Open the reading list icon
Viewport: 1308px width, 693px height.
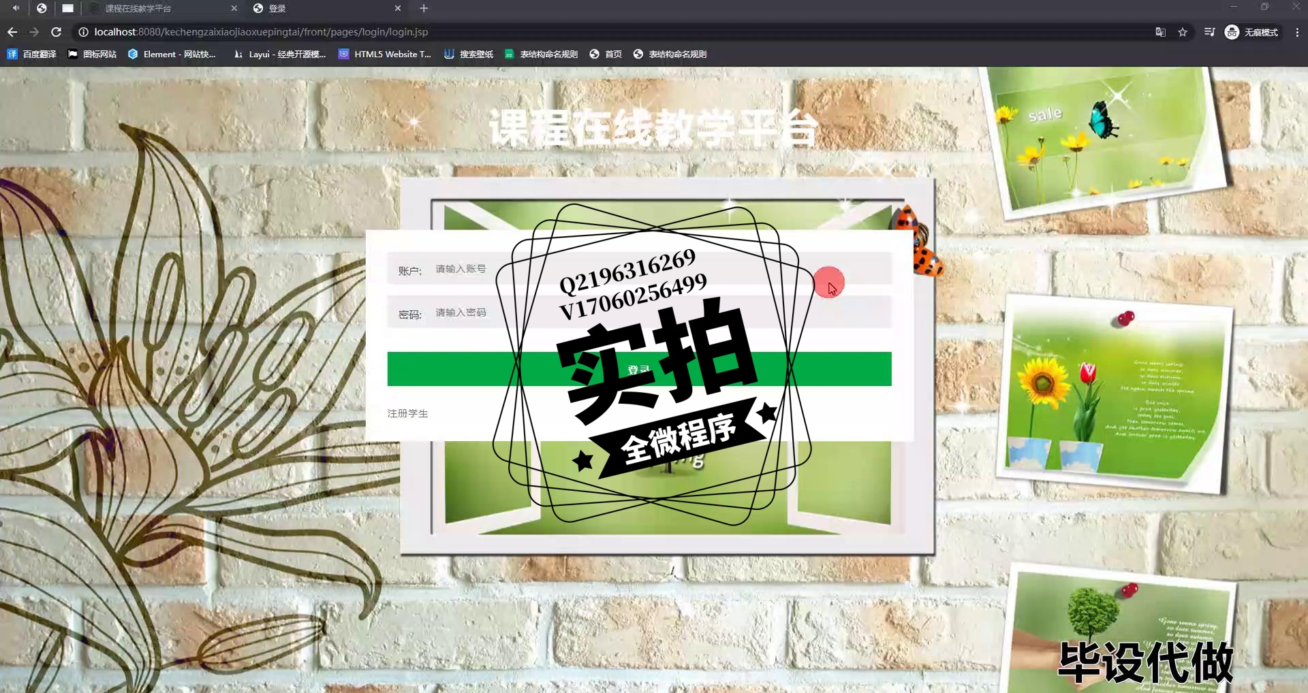1209,32
